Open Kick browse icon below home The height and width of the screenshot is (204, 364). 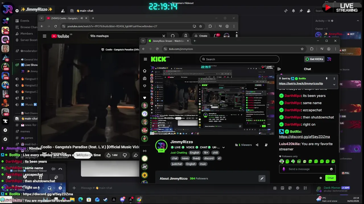(144, 78)
